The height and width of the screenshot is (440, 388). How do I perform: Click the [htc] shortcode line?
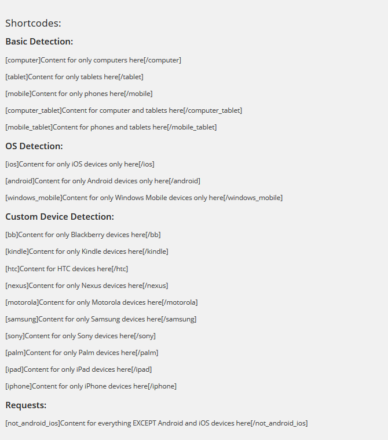[67, 269]
